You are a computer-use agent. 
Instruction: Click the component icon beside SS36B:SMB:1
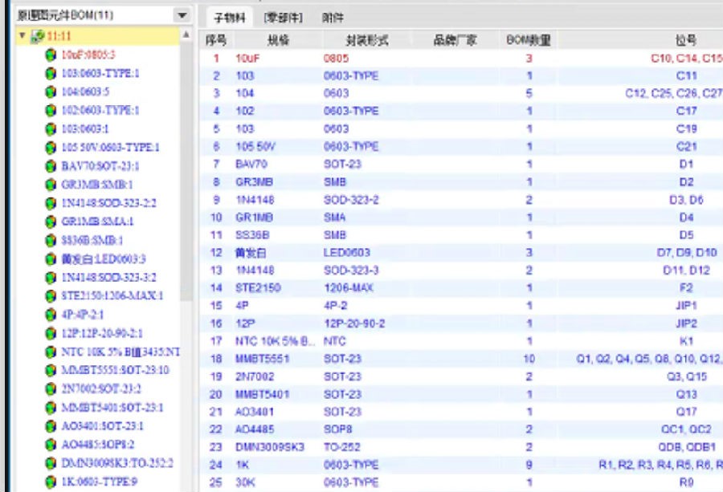pos(51,240)
